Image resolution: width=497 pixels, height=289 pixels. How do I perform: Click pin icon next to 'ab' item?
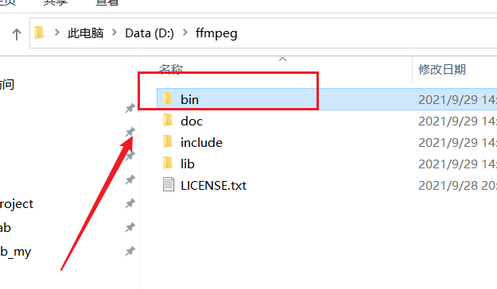[130, 227]
